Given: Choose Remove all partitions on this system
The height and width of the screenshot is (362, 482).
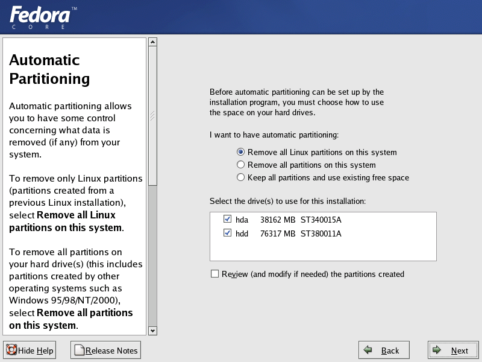Looking at the screenshot, I should [x=240, y=165].
